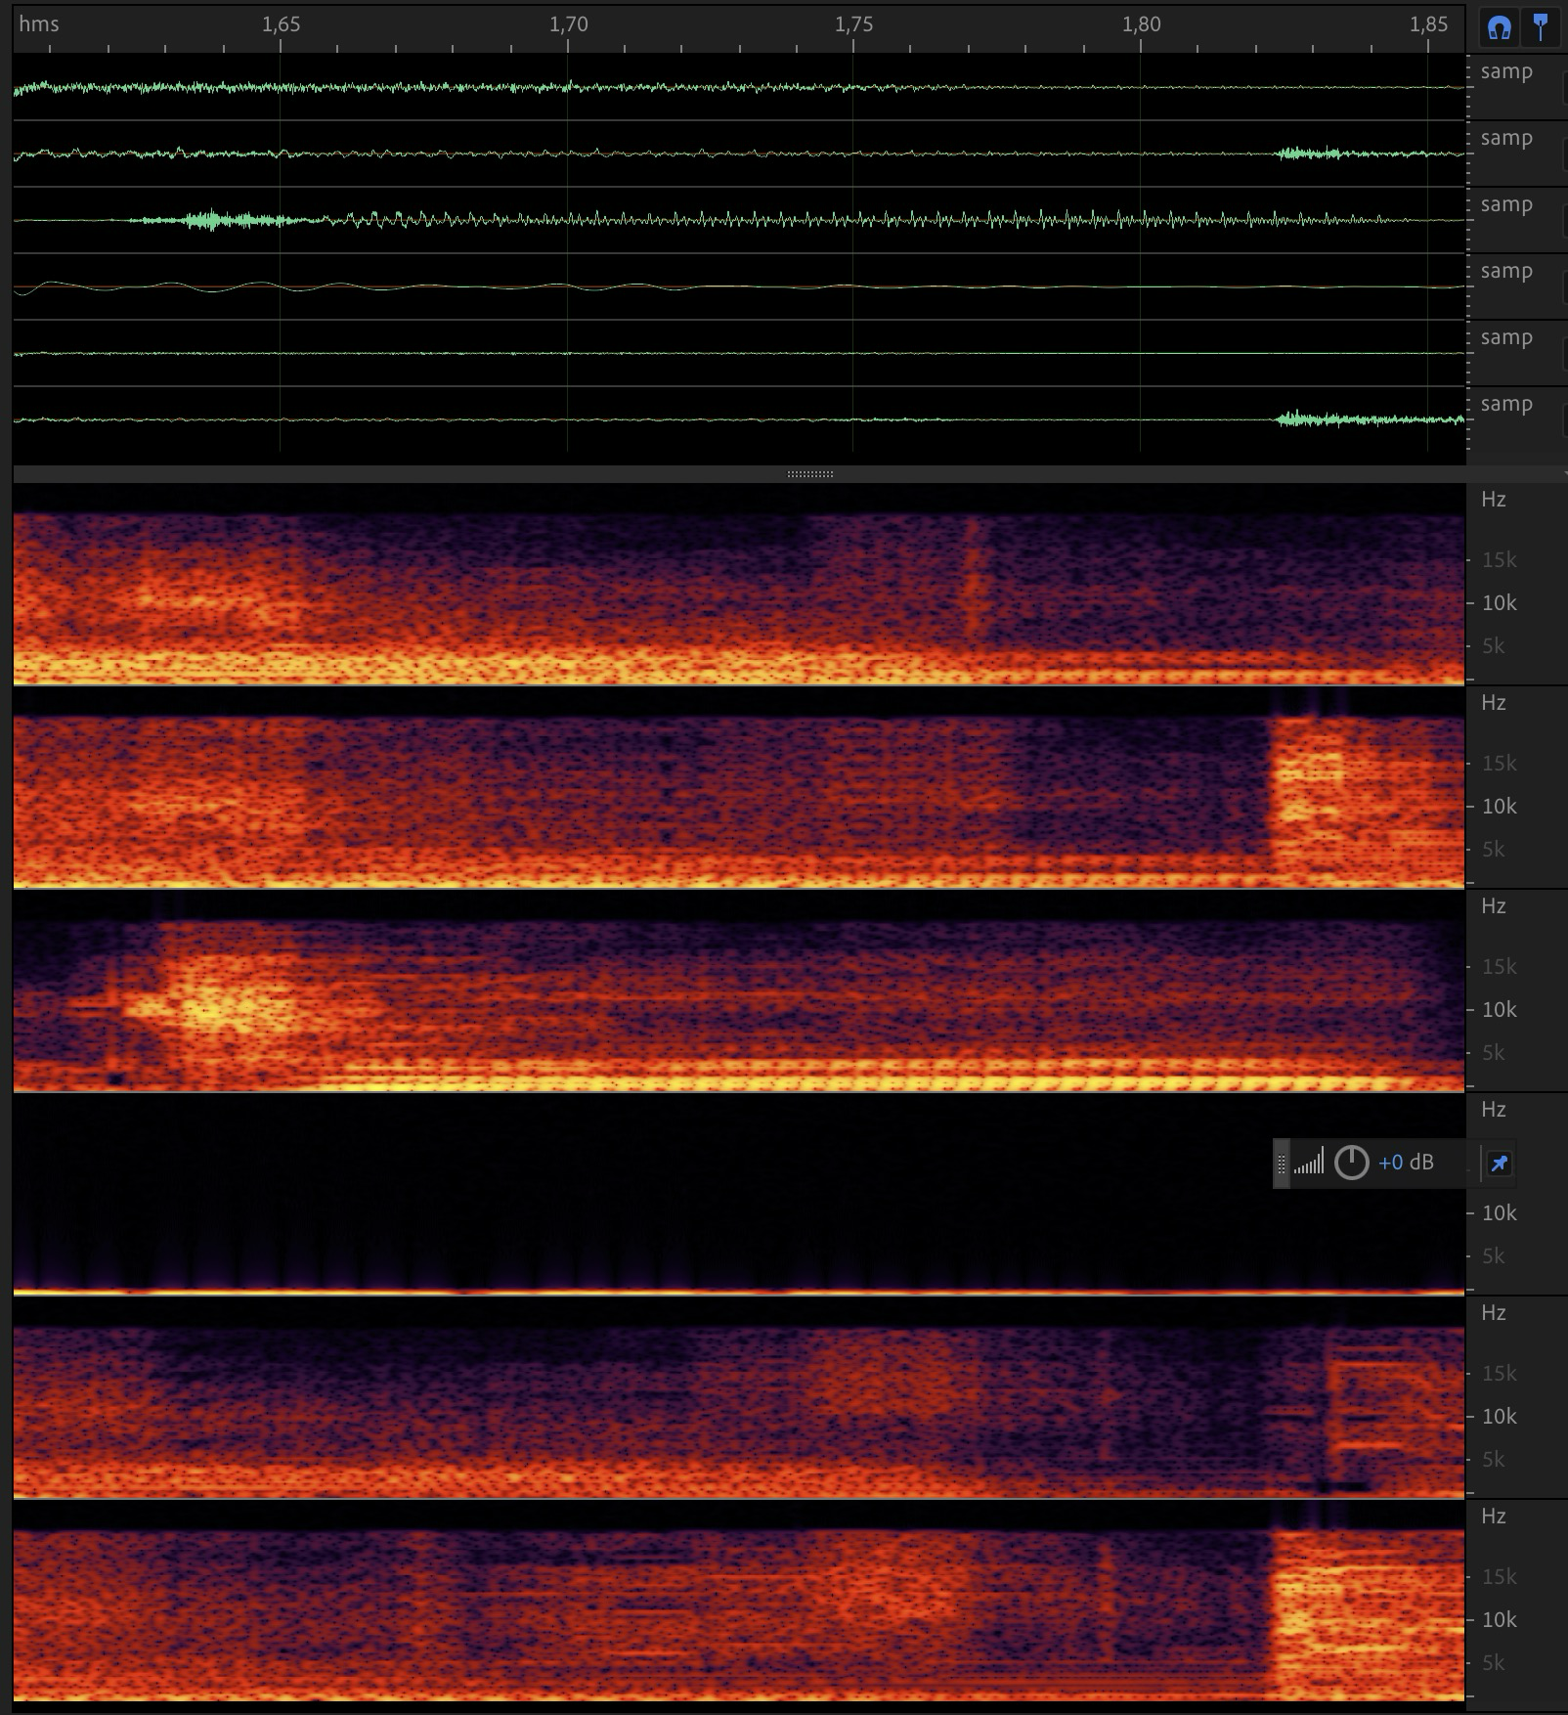Click the 1,80 mark on time ruler
This screenshot has height=1715, width=1568.
pos(1141,25)
